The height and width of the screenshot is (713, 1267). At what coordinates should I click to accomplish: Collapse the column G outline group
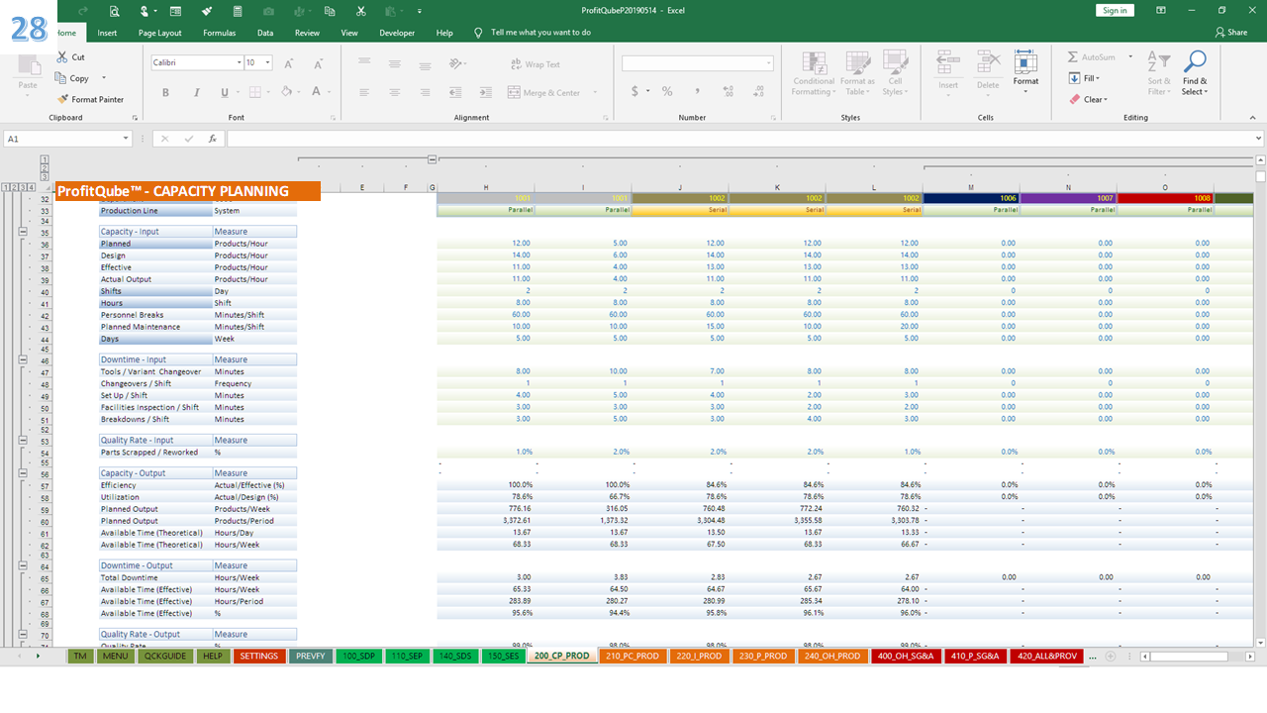pos(433,159)
